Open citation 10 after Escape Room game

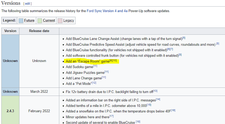(115, 60)
